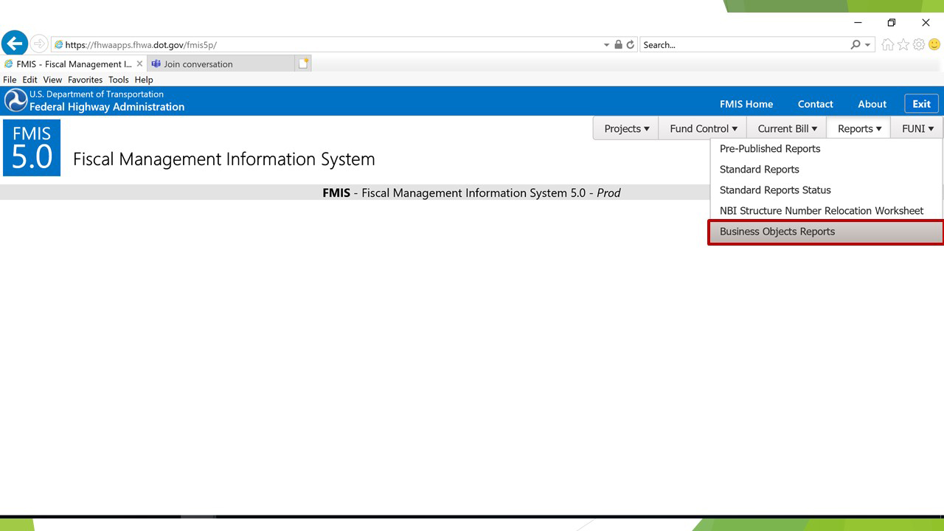
Task: Minimize the browser window
Action: coord(858,23)
